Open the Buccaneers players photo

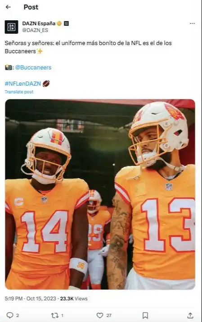click(100, 194)
